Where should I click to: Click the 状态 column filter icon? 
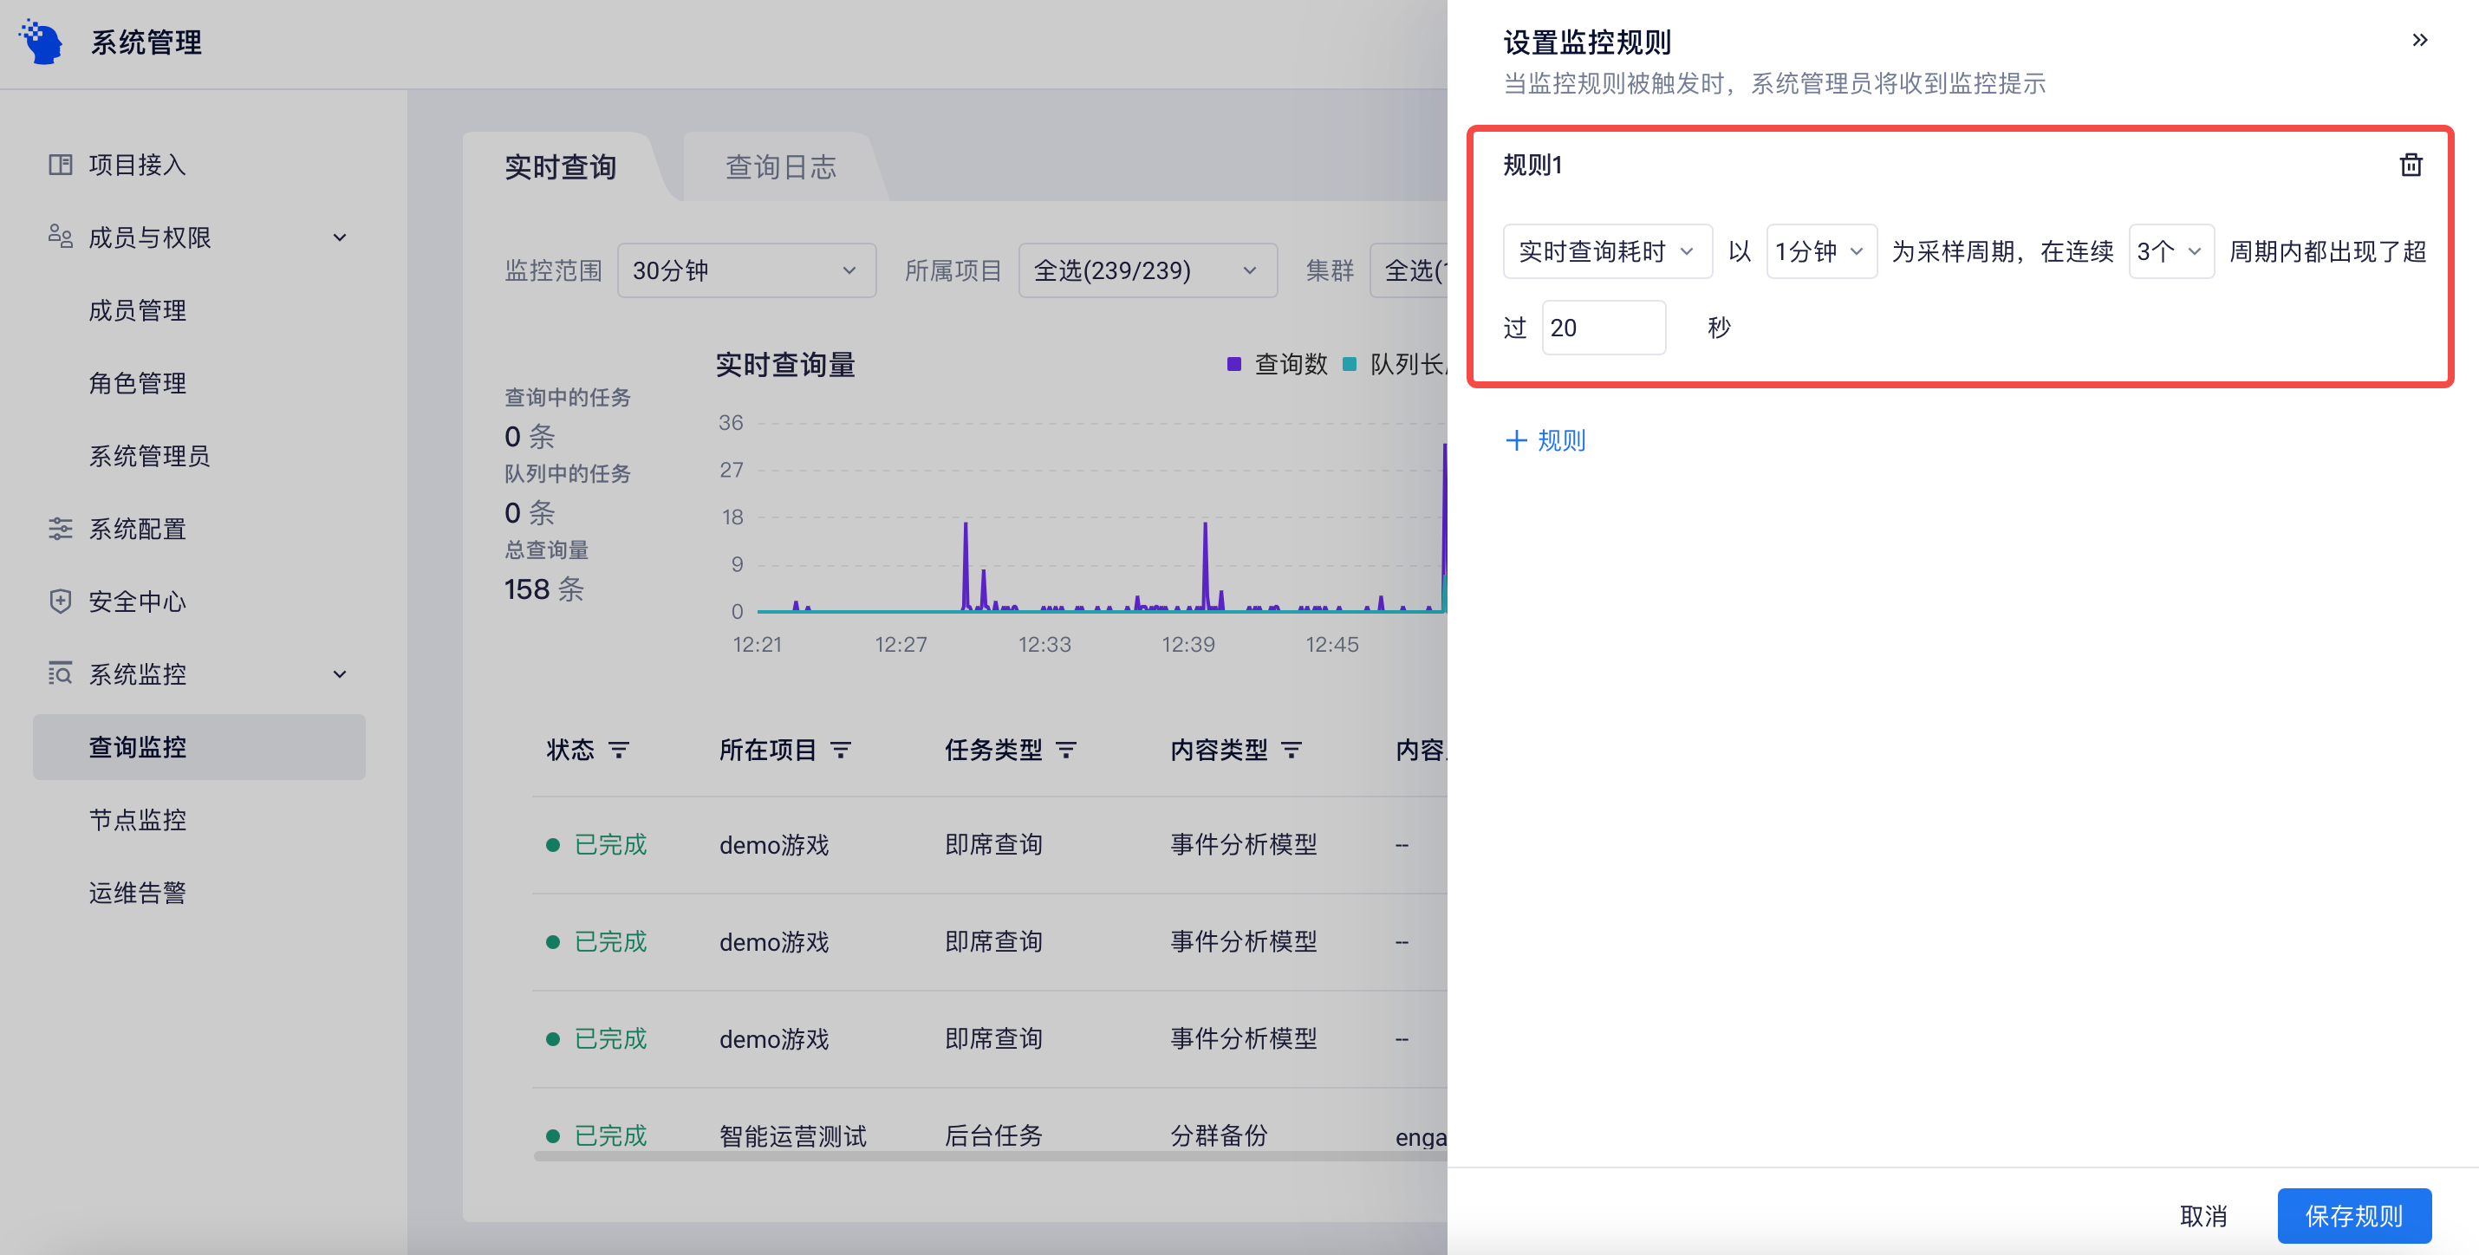(x=619, y=750)
